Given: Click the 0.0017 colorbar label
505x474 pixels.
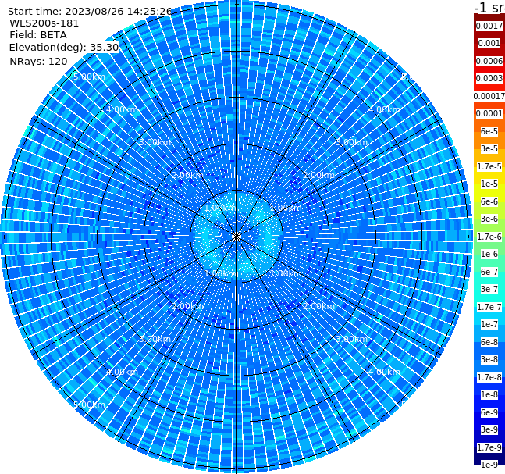Looking at the screenshot, I should pos(489,26).
